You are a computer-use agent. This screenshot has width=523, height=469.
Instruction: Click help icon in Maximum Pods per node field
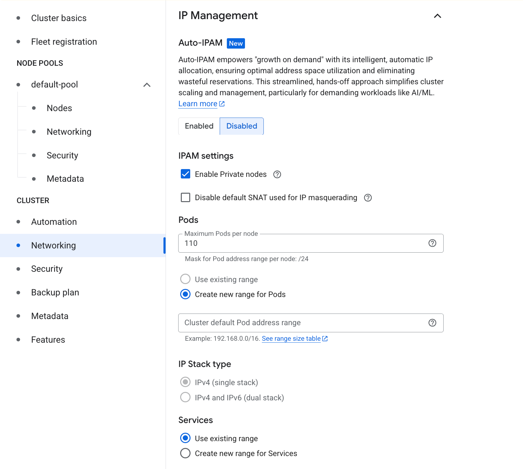point(432,243)
